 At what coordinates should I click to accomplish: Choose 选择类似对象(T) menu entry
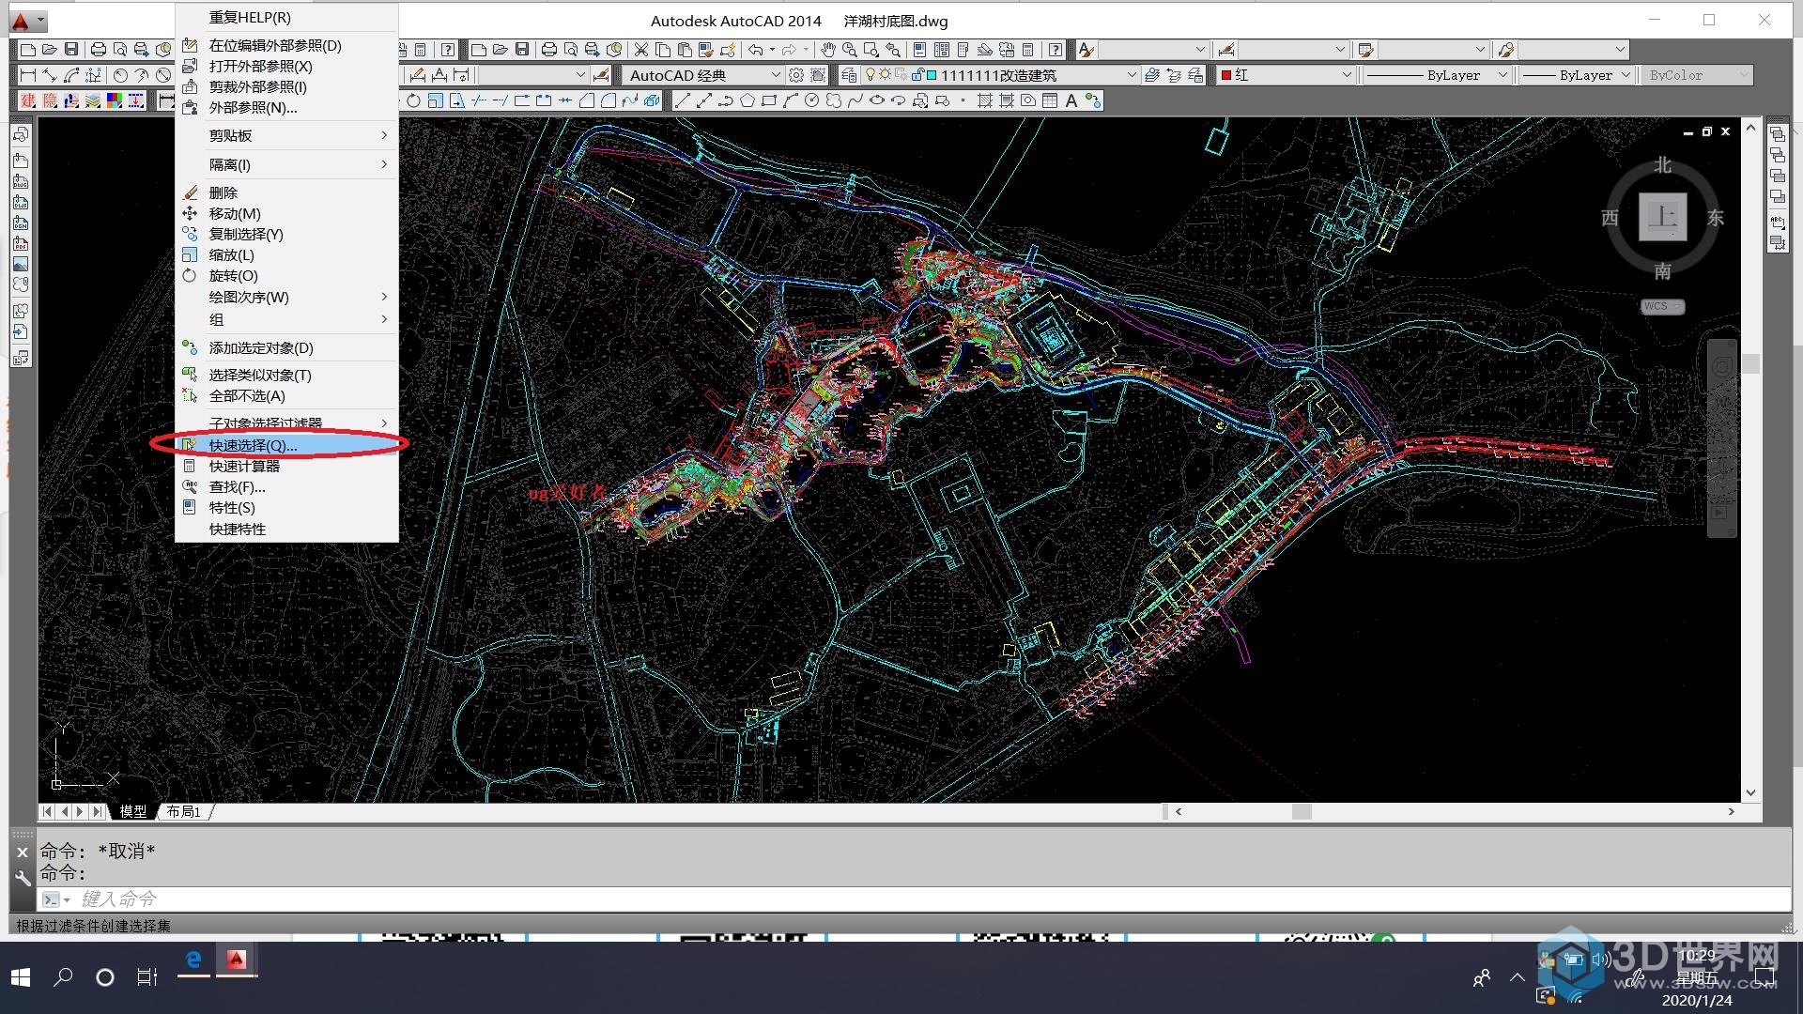coord(286,375)
